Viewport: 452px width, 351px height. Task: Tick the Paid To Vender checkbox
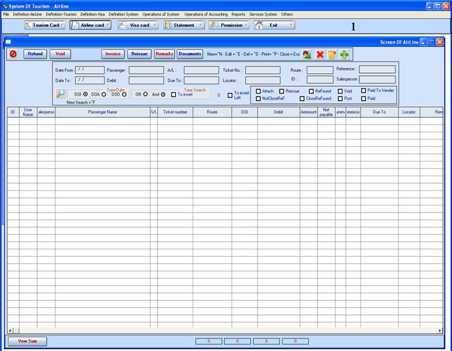coord(363,90)
